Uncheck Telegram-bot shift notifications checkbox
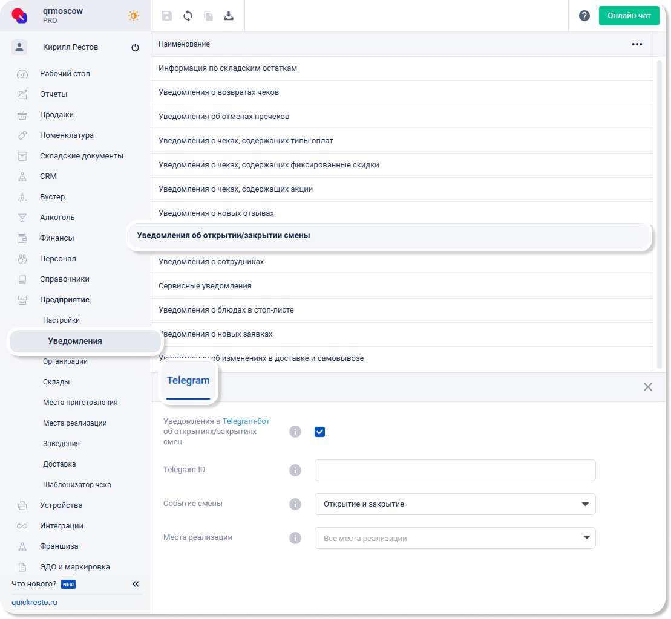Viewport: 671px width, 619px height. click(x=320, y=432)
